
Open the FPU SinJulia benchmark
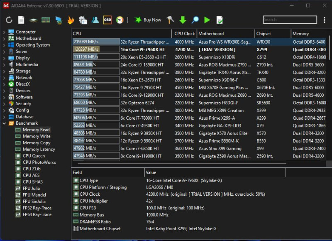click(34, 202)
